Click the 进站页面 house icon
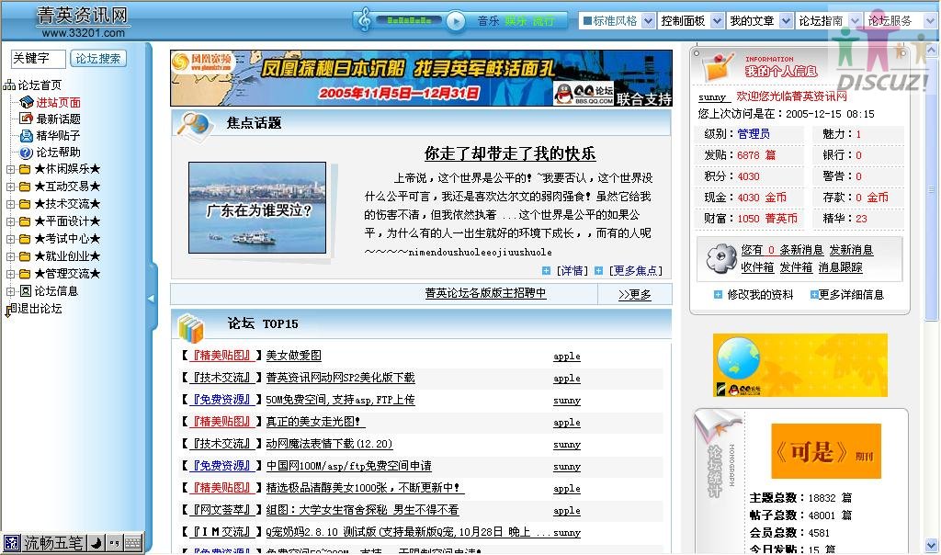The width and height of the screenshot is (941, 555). click(x=27, y=102)
